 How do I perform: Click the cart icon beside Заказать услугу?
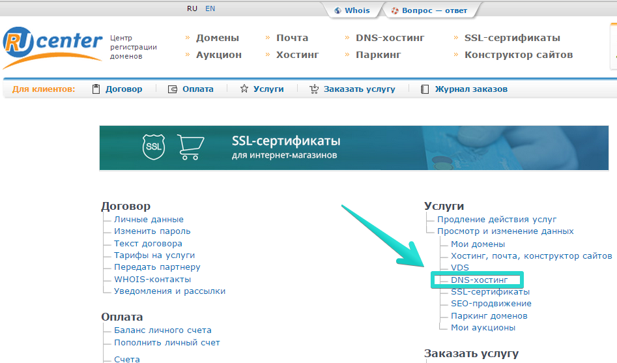[x=313, y=89]
